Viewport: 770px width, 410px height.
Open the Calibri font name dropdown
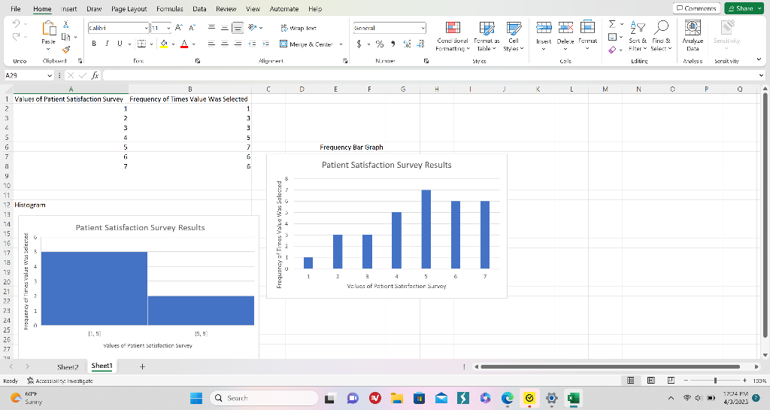pyautogui.click(x=146, y=27)
